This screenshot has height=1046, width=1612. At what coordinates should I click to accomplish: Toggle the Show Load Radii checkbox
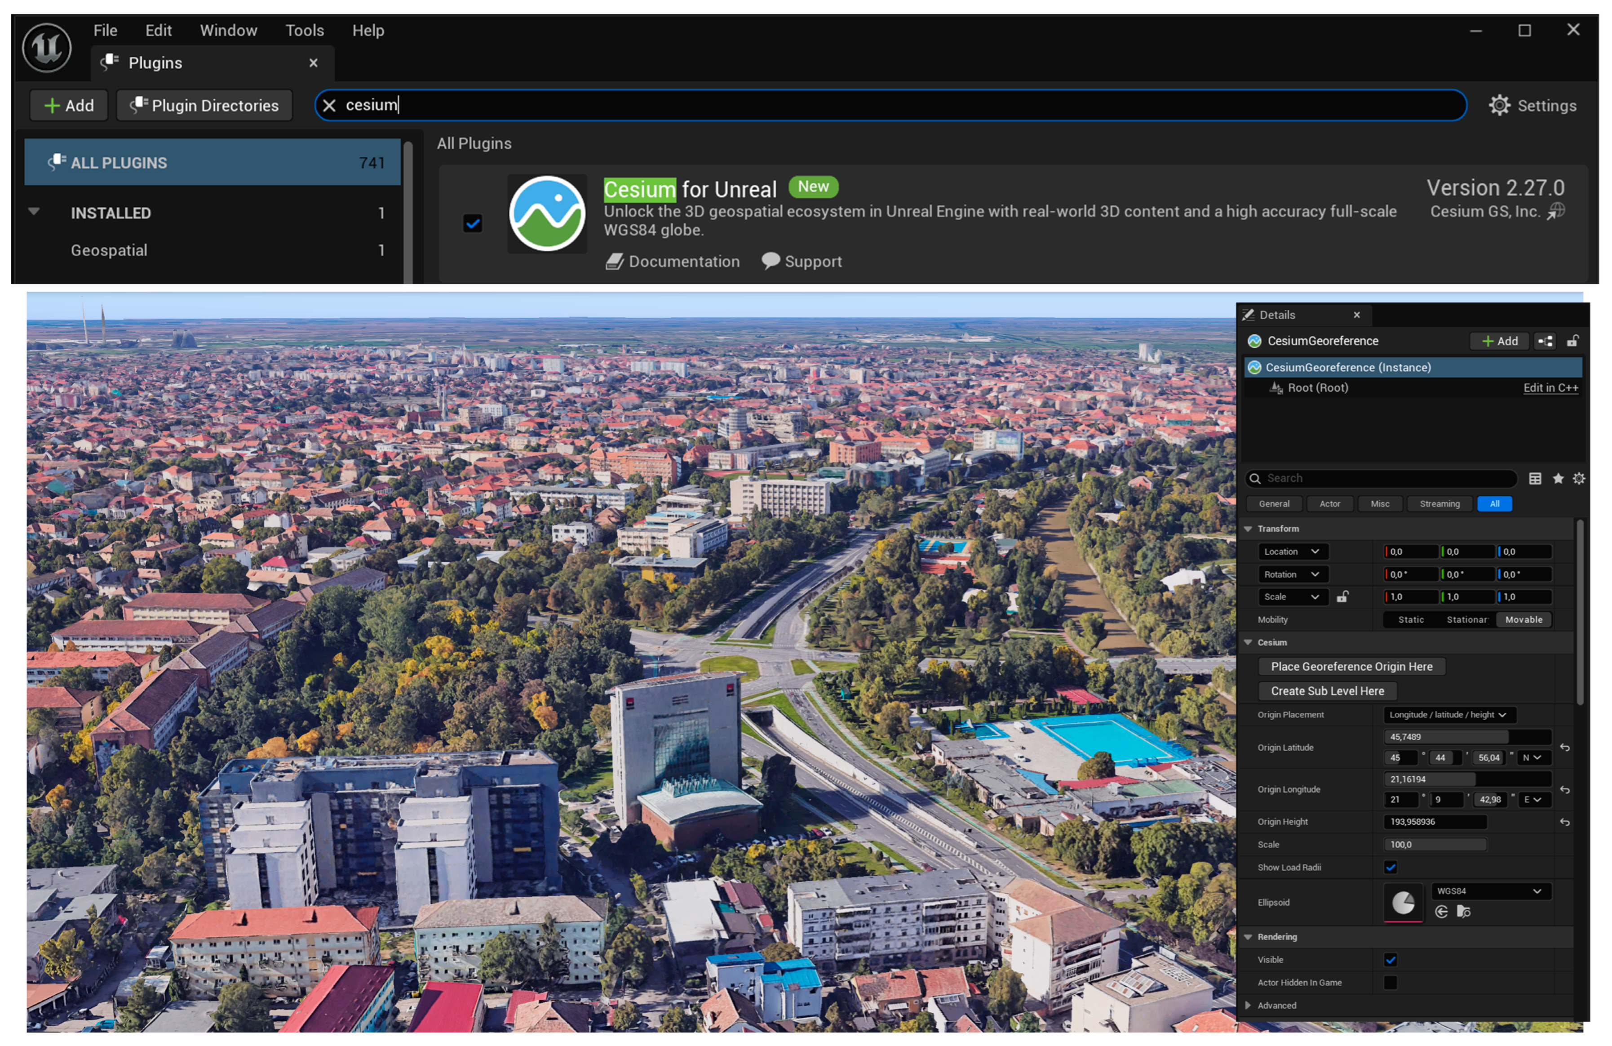point(1391,867)
